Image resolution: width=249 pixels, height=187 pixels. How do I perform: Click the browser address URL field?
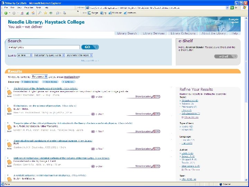click(156, 8)
